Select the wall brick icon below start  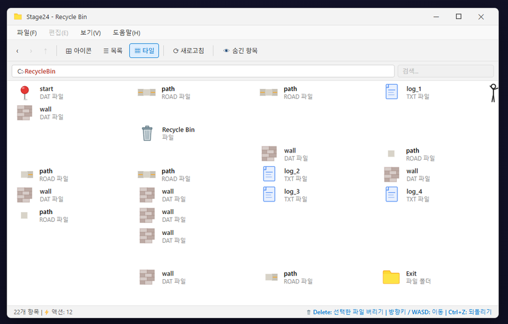[25, 113]
